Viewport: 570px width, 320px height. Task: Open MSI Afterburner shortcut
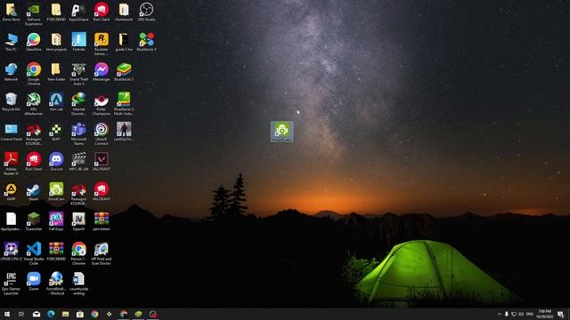point(34,104)
